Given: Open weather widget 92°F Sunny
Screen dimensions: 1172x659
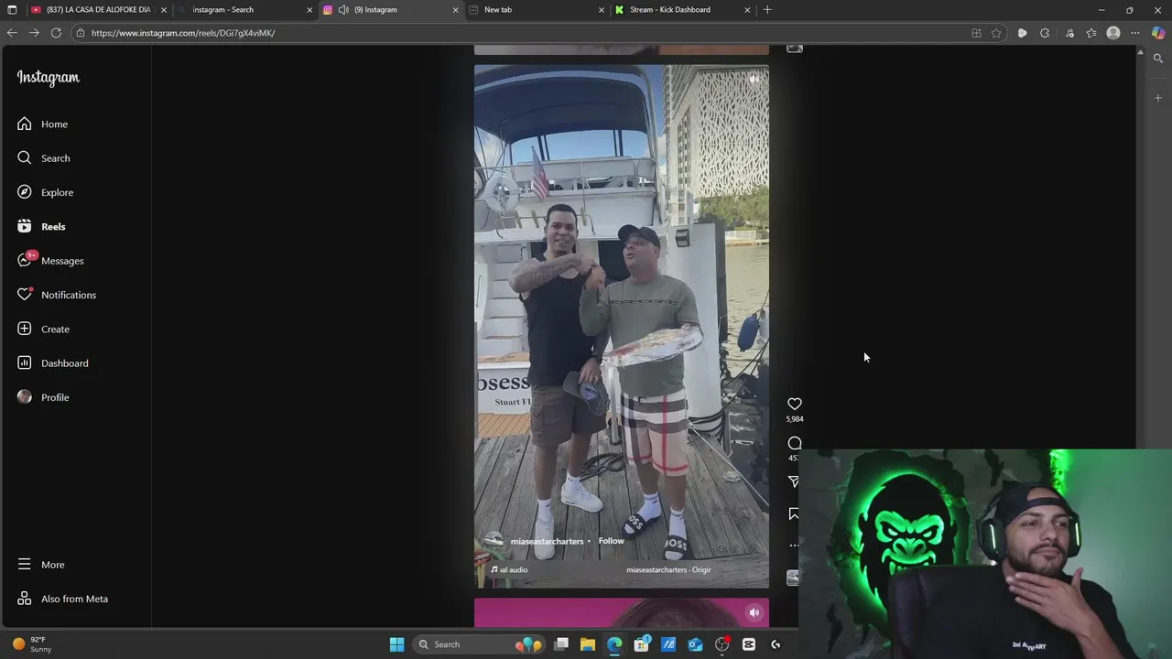Looking at the screenshot, I should [32, 644].
